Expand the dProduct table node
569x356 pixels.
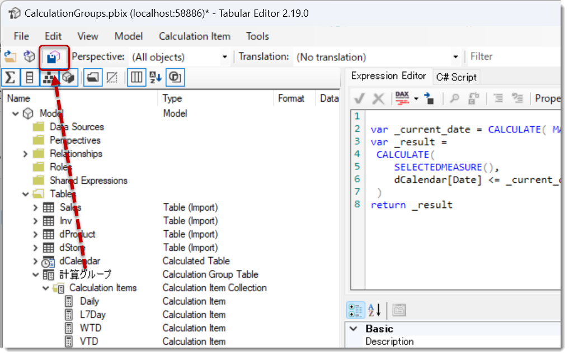coord(35,235)
